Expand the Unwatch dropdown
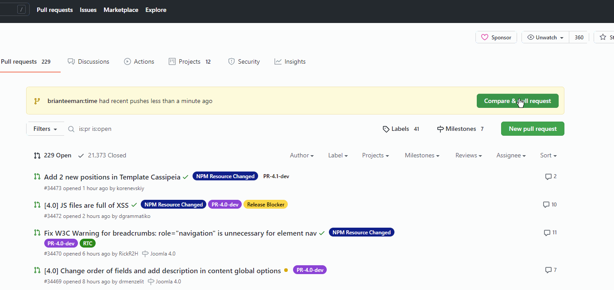 pos(545,38)
